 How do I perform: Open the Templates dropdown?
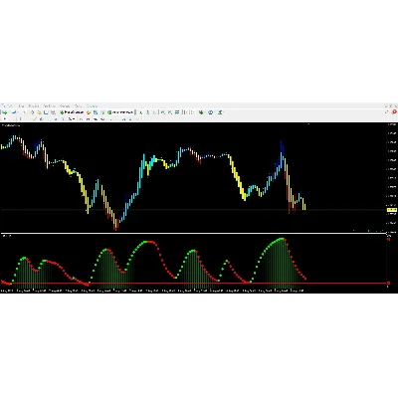(x=220, y=112)
